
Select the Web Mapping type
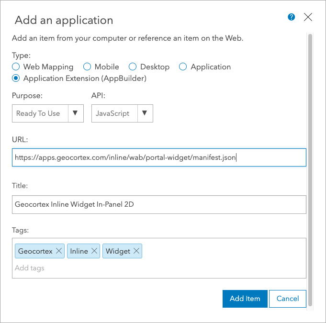[x=16, y=67]
